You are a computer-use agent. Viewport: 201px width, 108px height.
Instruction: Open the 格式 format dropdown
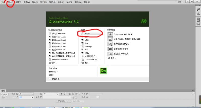click(26, 94)
